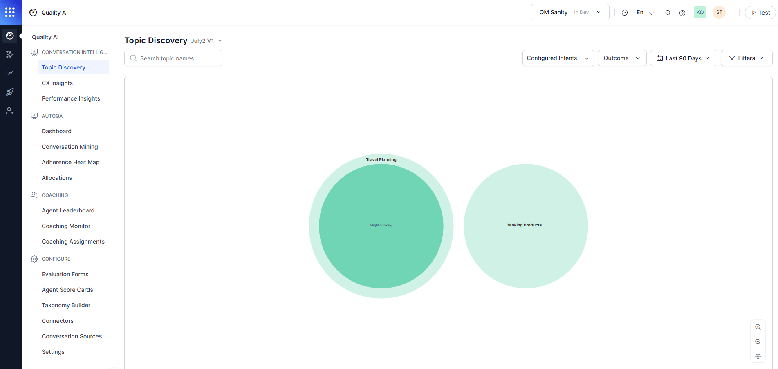Click the Quality AI sidebar heading
Viewport: 778px width, 369px height.
point(45,37)
